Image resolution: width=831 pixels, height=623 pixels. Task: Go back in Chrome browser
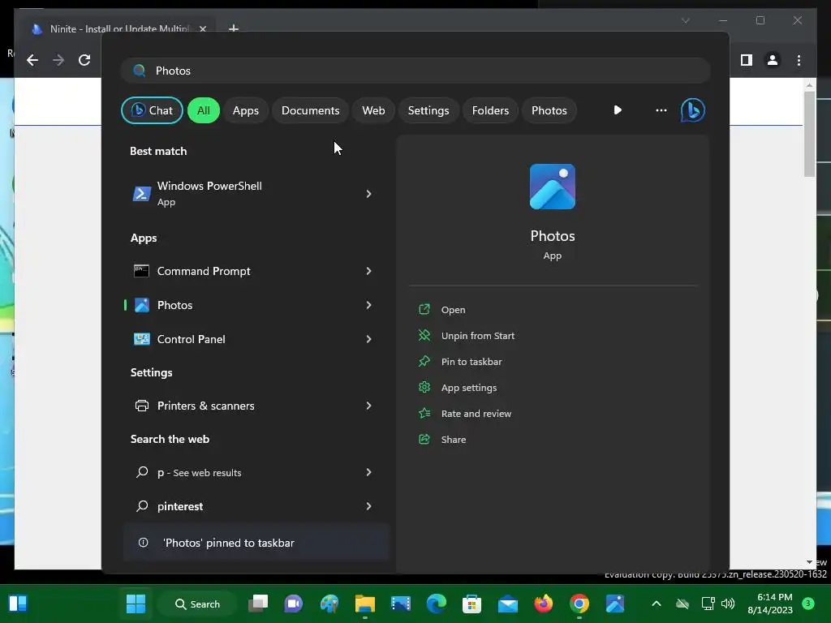tap(32, 60)
